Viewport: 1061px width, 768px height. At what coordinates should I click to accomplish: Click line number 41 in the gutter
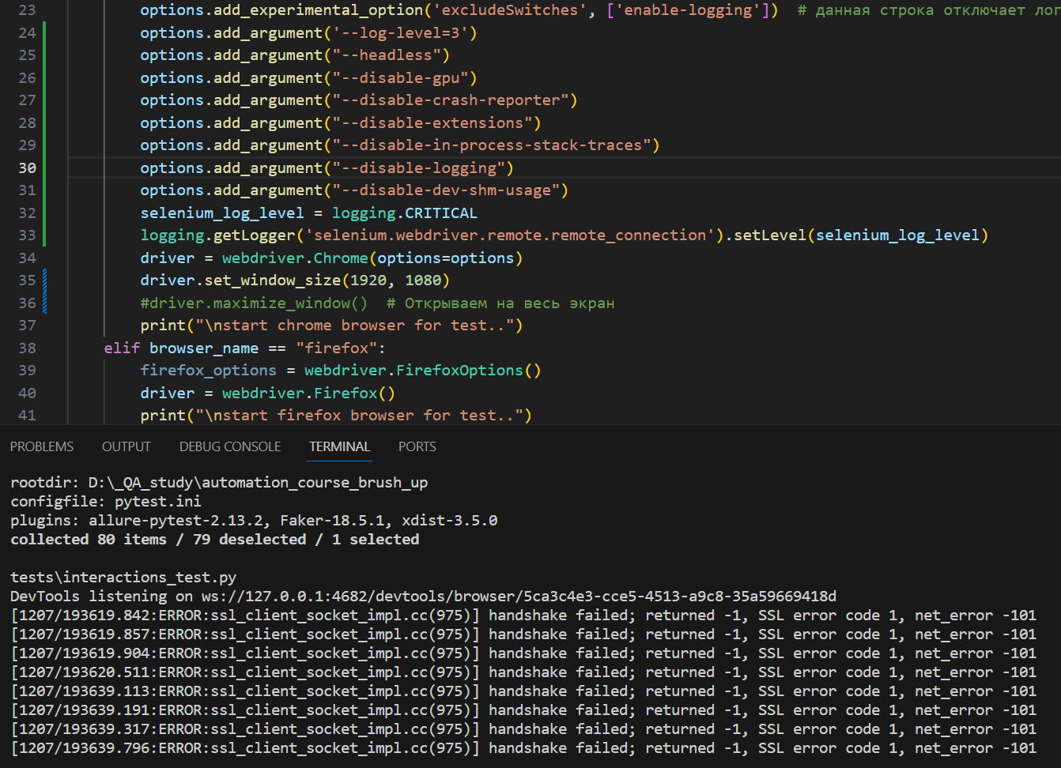point(28,416)
